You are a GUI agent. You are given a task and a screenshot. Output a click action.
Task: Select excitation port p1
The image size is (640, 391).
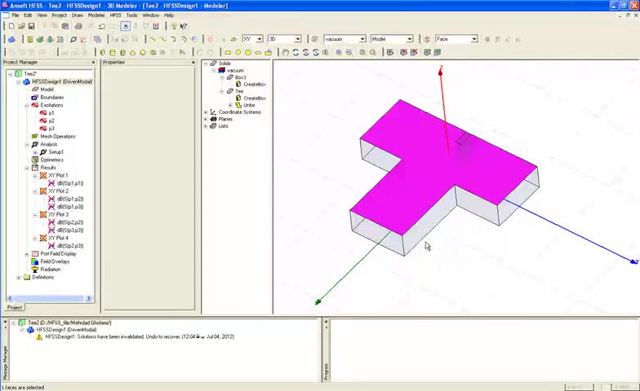click(51, 112)
